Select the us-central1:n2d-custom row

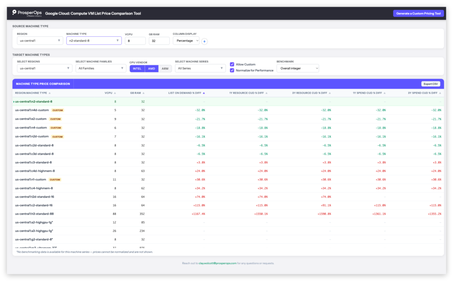click(228, 136)
